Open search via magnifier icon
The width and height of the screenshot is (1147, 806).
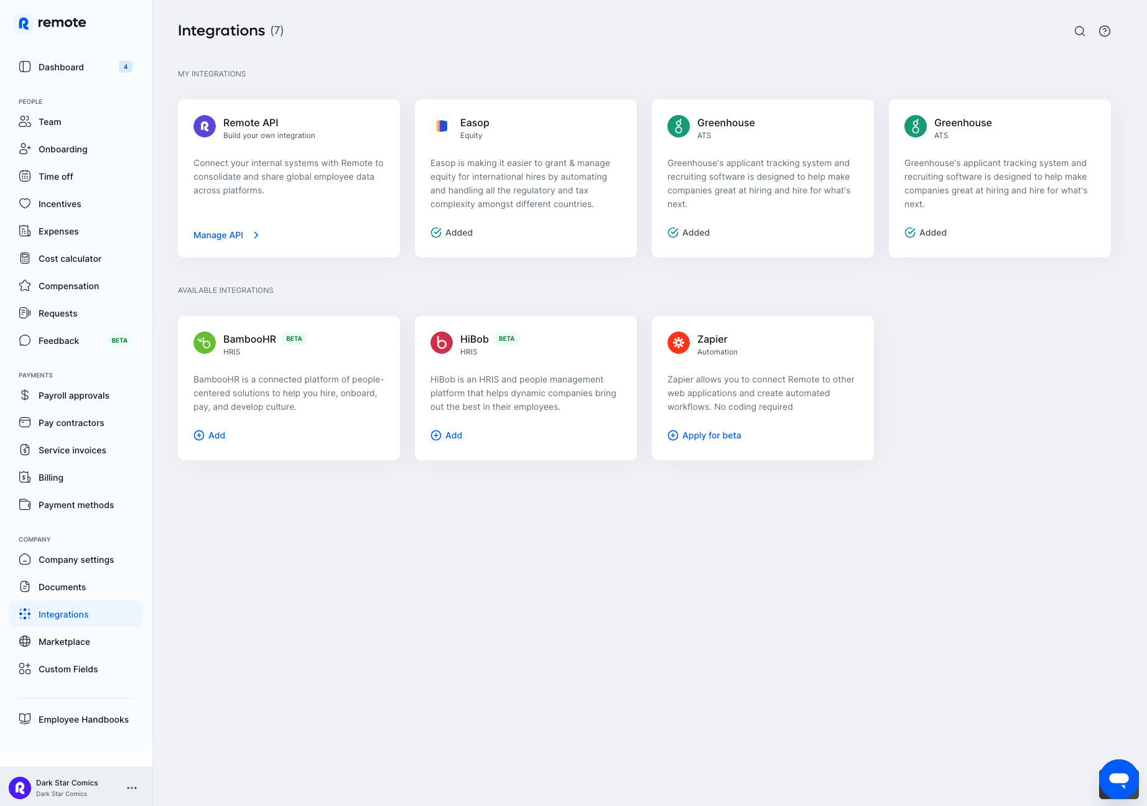pyautogui.click(x=1080, y=31)
